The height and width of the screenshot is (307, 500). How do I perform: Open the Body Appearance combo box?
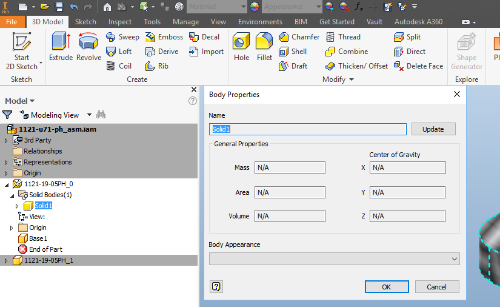click(334, 259)
